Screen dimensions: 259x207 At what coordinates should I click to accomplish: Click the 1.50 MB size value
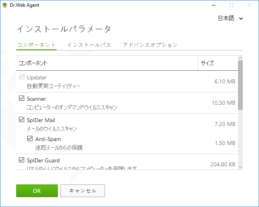[225, 143]
